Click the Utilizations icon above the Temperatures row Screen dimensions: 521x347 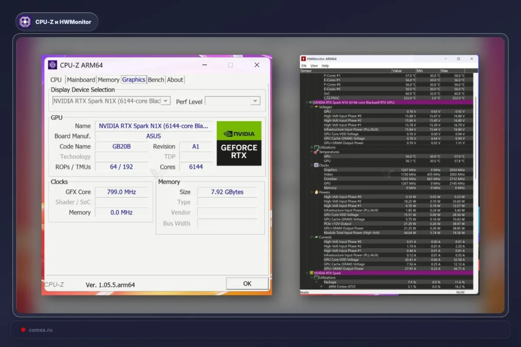pyautogui.click(x=316, y=147)
